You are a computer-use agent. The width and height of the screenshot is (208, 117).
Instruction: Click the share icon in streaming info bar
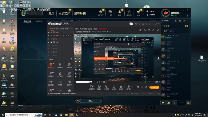coord(158,30)
